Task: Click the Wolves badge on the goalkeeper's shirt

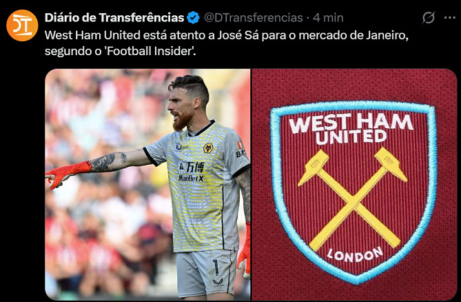Action: 208,148
